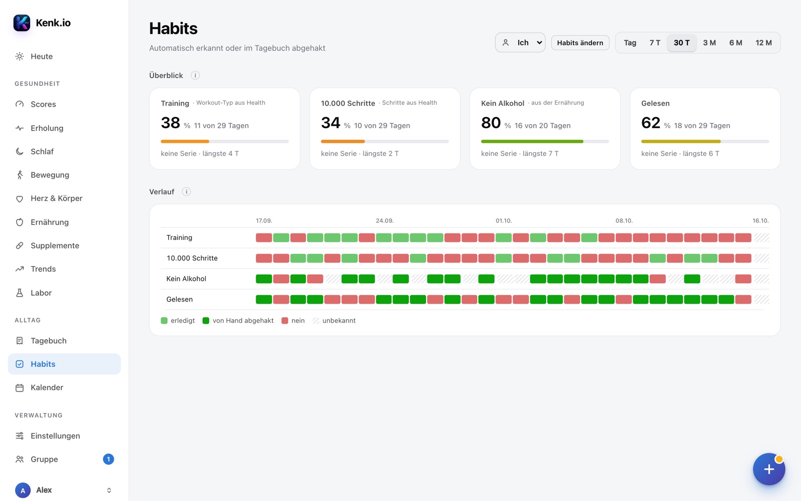This screenshot has width=801, height=501.
Task: Show info icon next to Verlauf
Action: 186,191
